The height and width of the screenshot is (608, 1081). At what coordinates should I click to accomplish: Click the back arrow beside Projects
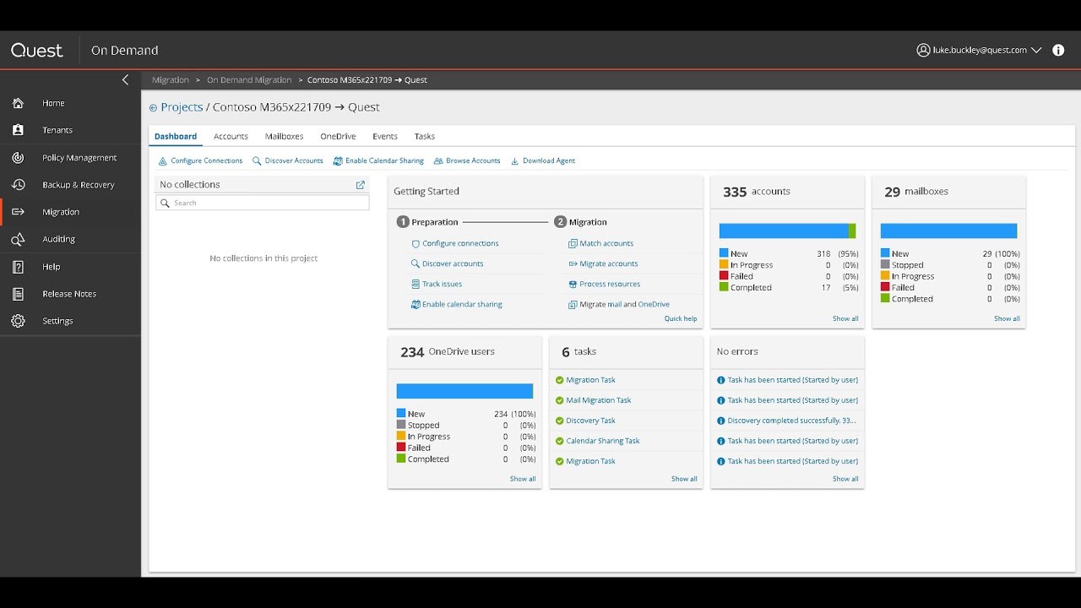(x=153, y=108)
